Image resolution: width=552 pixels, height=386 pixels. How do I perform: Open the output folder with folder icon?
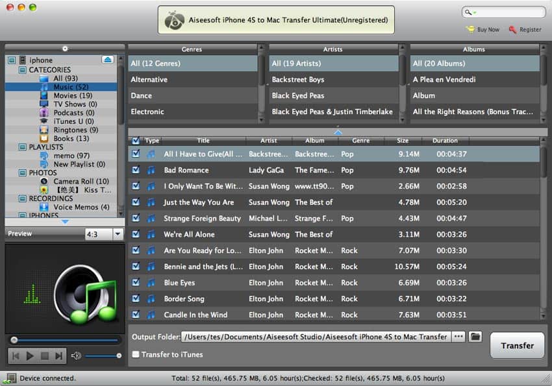click(475, 337)
